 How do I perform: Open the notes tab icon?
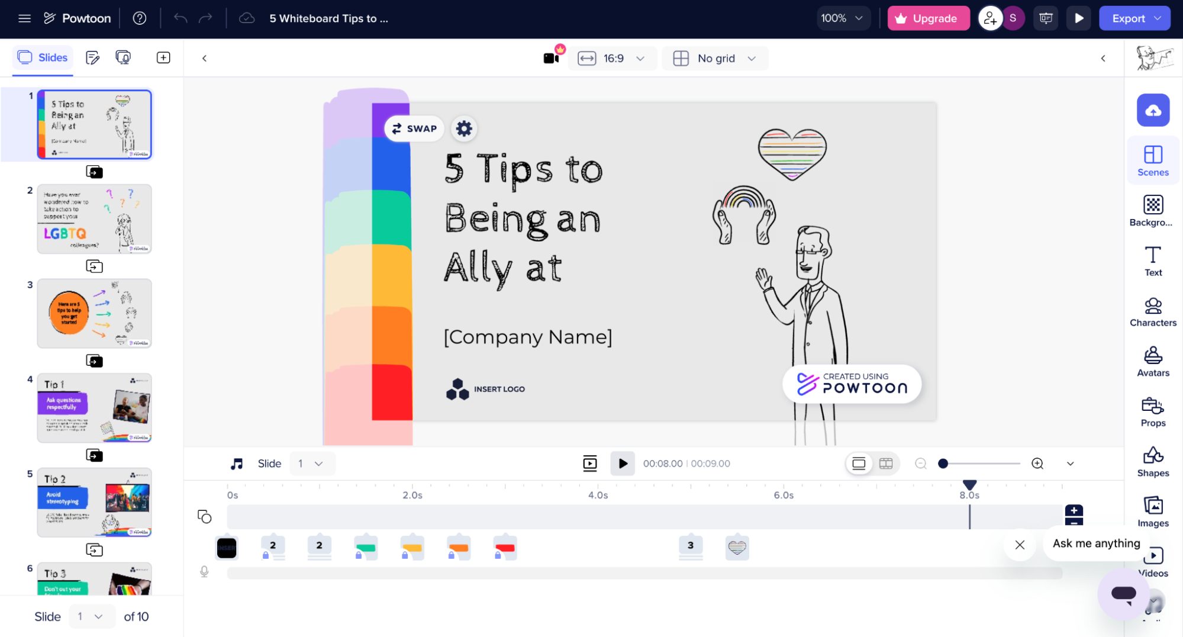click(92, 57)
